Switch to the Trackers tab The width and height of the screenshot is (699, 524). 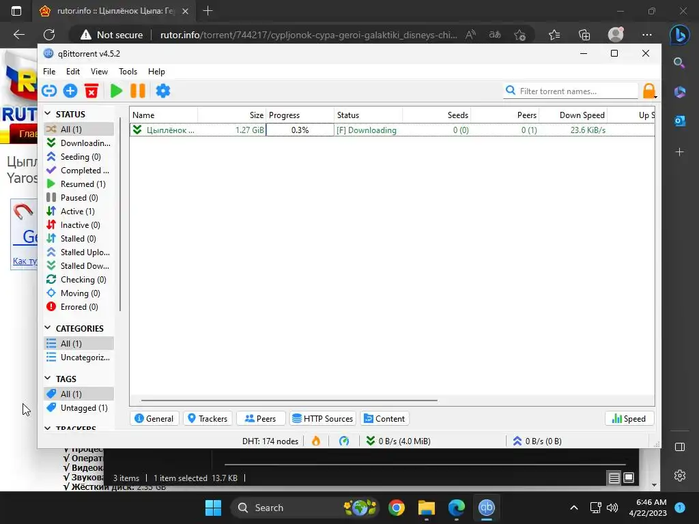208,418
